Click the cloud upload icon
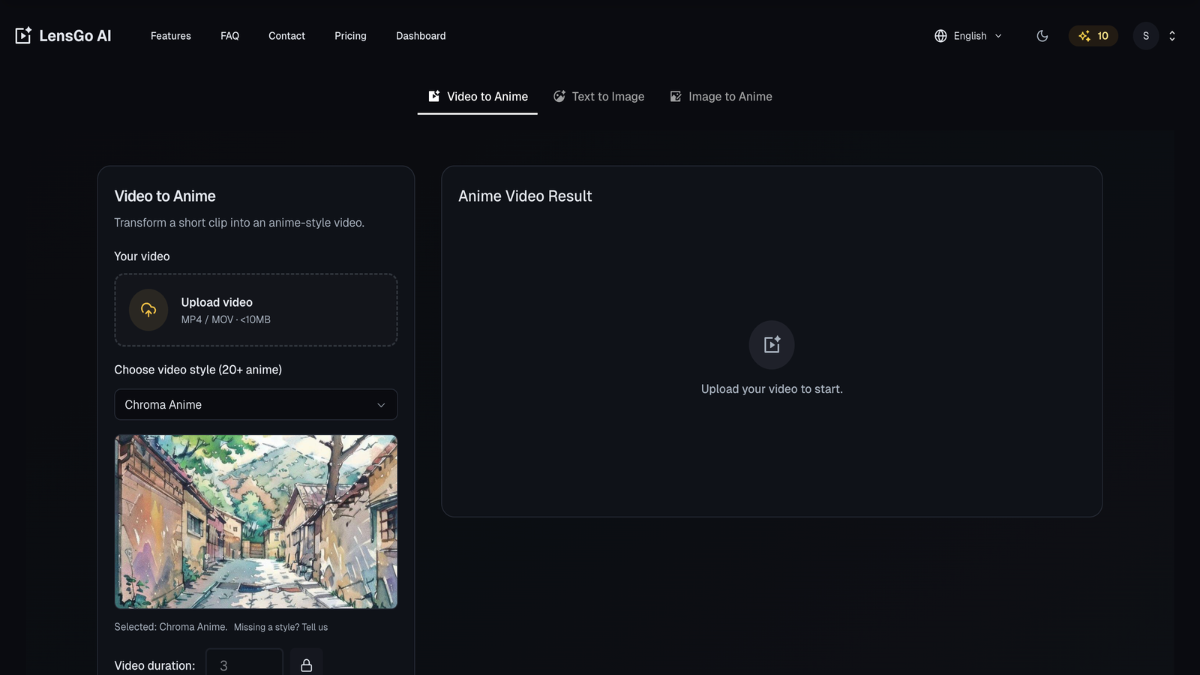Image resolution: width=1200 pixels, height=675 pixels. coord(148,310)
